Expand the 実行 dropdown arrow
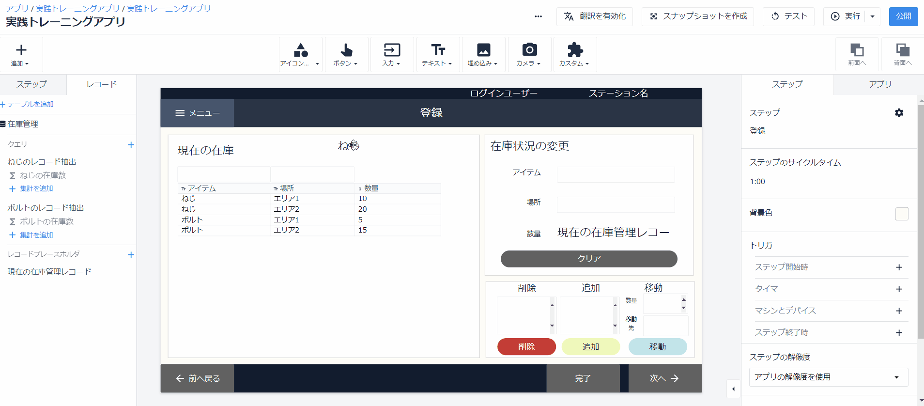The width and height of the screenshot is (924, 406). pos(873,16)
